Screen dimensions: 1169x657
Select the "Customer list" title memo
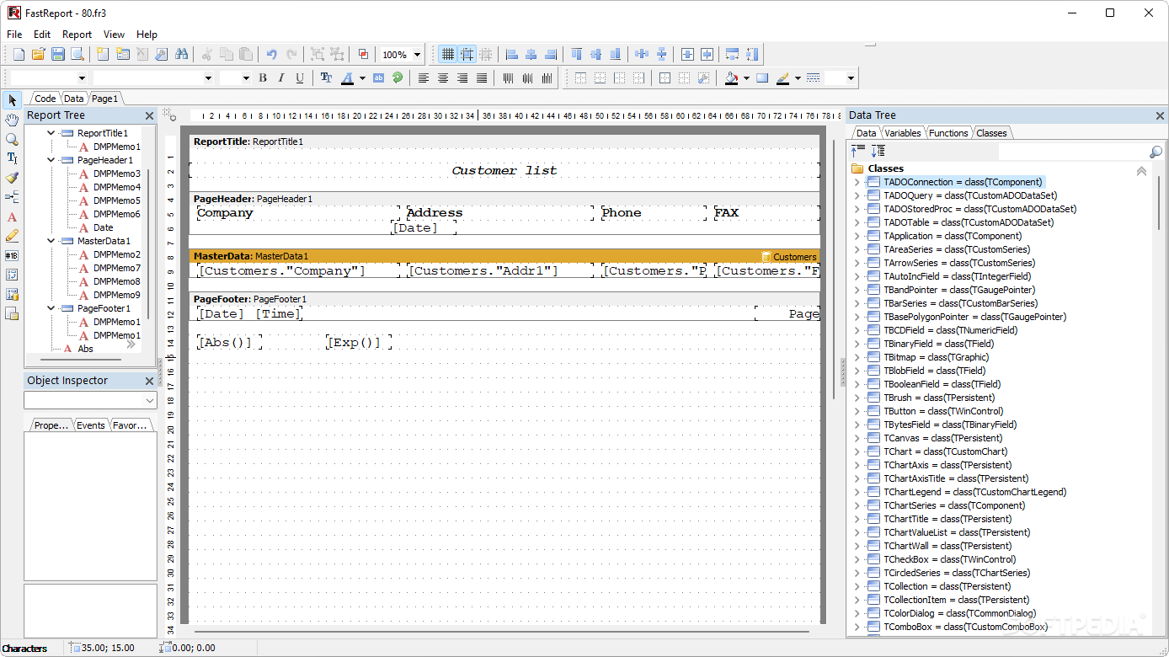pyautogui.click(x=504, y=170)
